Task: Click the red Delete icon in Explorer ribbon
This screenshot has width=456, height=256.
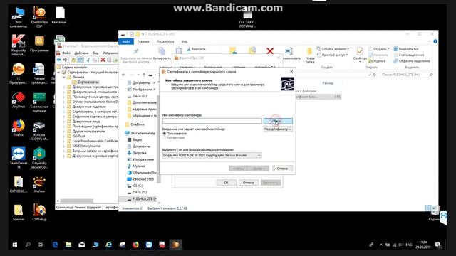Action: click(270, 51)
